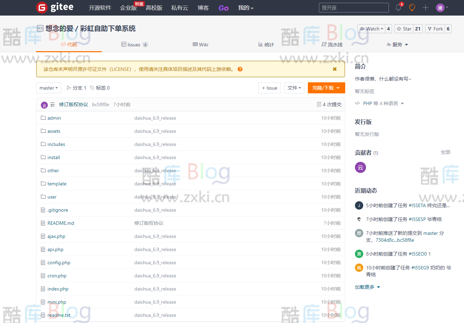Click contributor 云 avatar in the sidebar
This screenshot has height=323, width=464.
[x=360, y=167]
